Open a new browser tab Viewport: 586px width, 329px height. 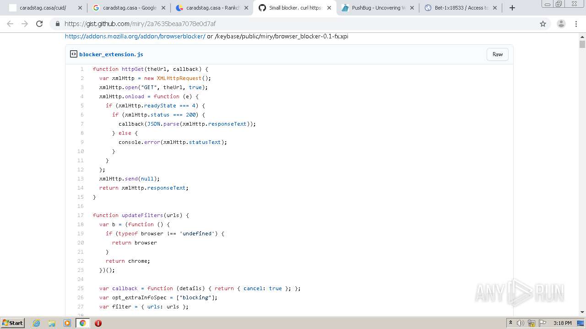[x=512, y=8]
